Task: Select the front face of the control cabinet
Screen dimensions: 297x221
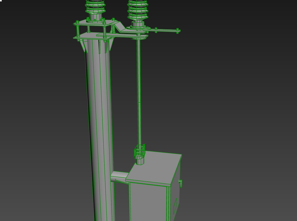Action: click(148, 203)
